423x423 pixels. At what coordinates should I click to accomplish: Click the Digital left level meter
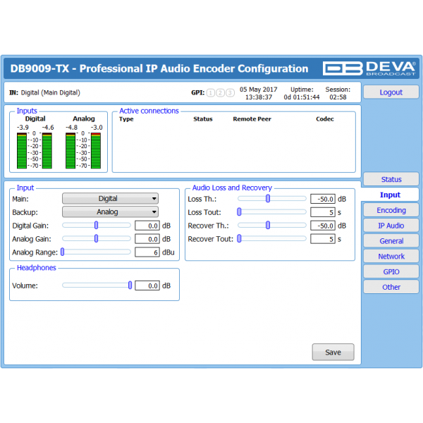(22, 151)
